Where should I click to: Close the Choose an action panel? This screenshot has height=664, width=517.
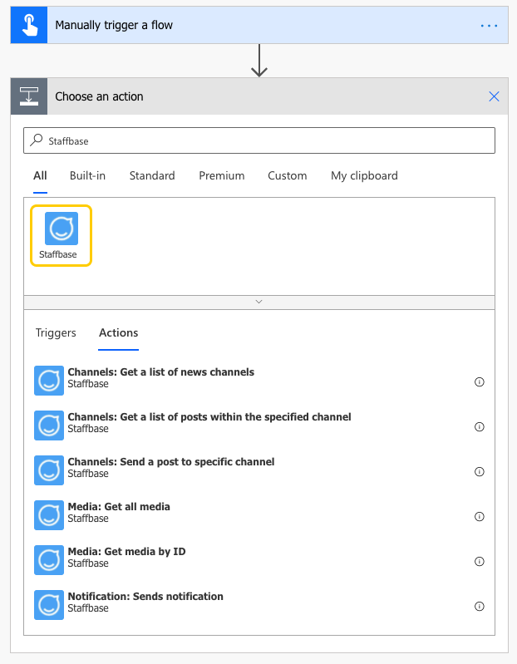coord(494,96)
